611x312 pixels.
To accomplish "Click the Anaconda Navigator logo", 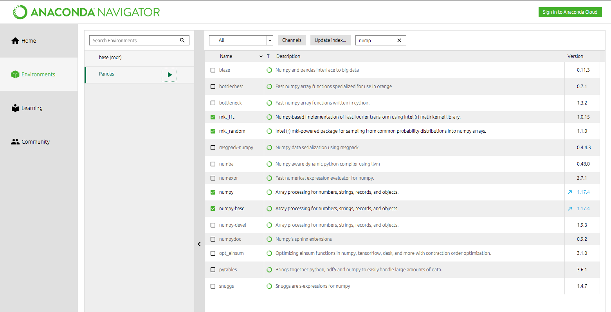I will tap(87, 12).
